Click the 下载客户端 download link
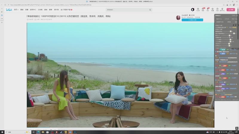The image size is (239, 134). click(x=66, y=10)
